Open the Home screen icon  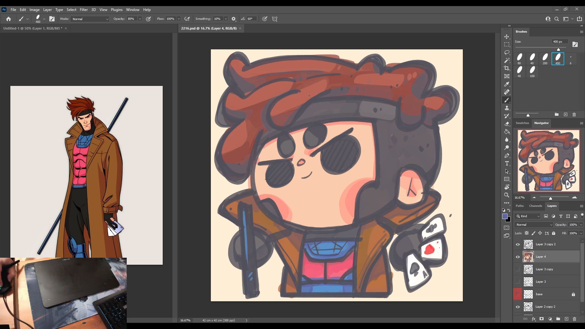click(x=9, y=19)
